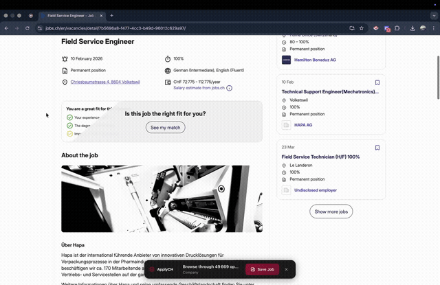This screenshot has width=440, height=285.
Task: Click the ApplyCH logo icon
Action: 152,269
